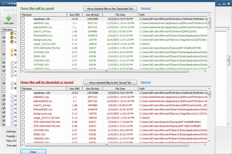The width and height of the screenshot is (232, 154).
Task: Click Move checked files to the 'Saved' list
Action: 110,83
